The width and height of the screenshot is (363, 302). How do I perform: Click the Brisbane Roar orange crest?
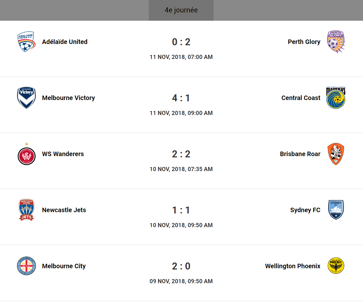point(336,154)
